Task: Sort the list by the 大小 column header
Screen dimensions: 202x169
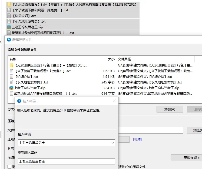Action: tap(111, 59)
